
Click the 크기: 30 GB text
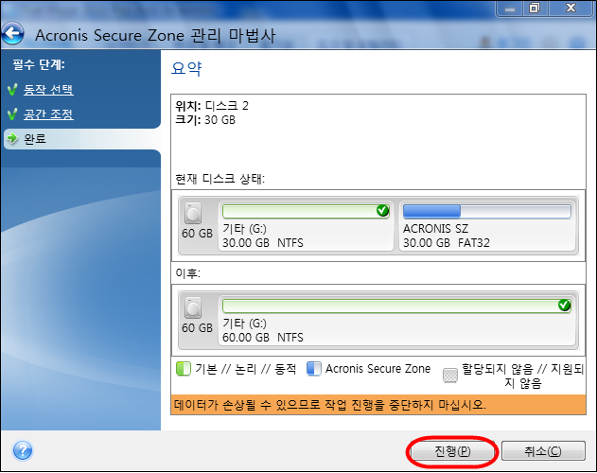[205, 120]
